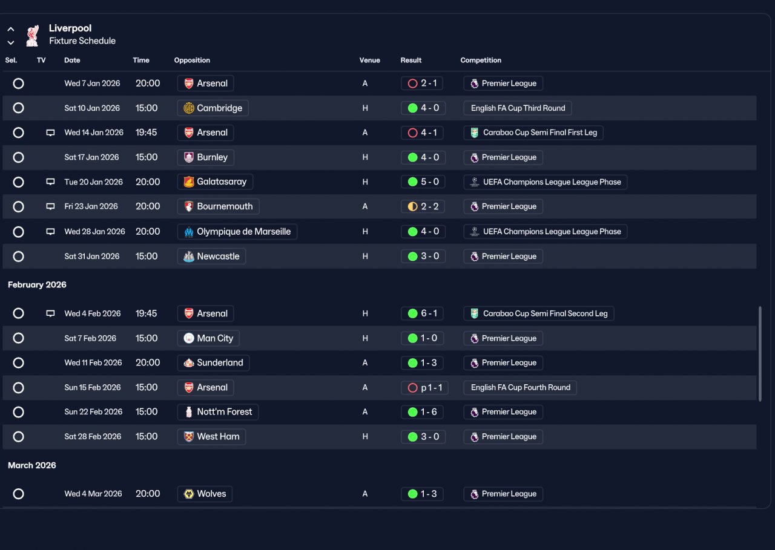Open Champions League link on Marseille row
Image resolution: width=775 pixels, height=550 pixels.
click(545, 232)
